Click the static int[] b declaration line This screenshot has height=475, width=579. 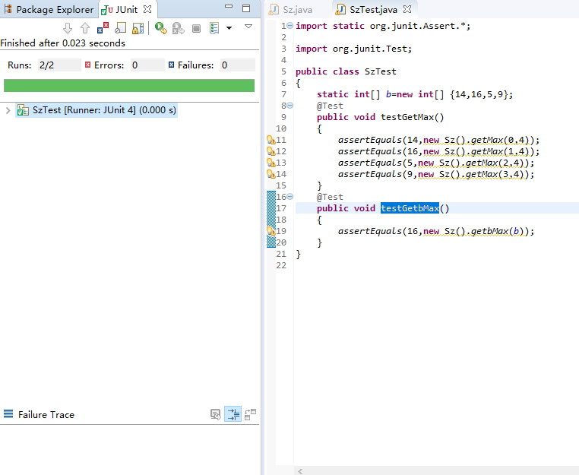click(415, 94)
